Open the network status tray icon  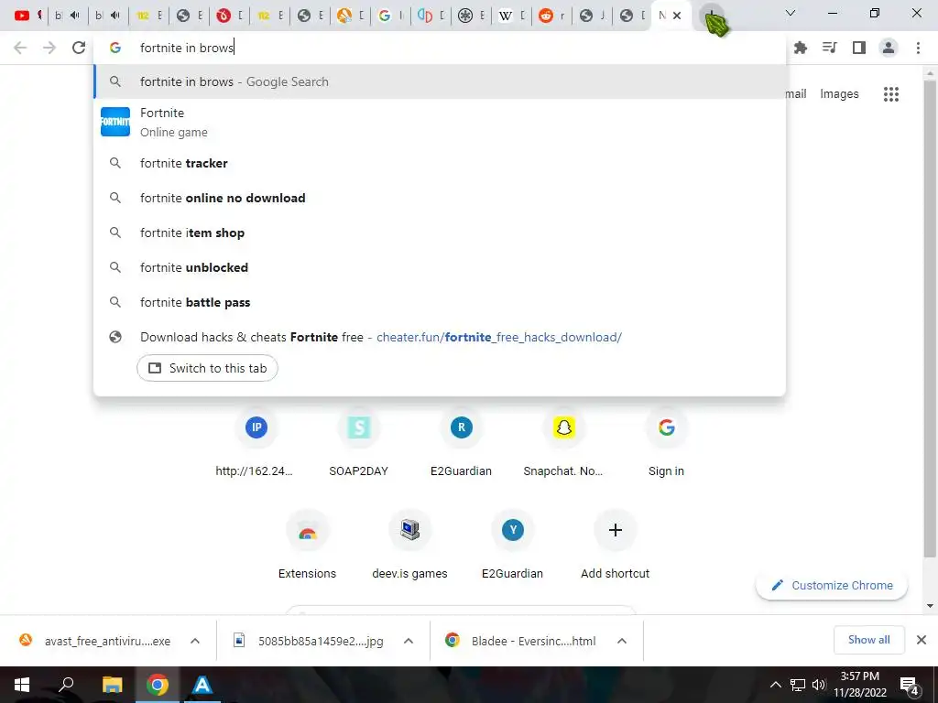[x=798, y=685]
